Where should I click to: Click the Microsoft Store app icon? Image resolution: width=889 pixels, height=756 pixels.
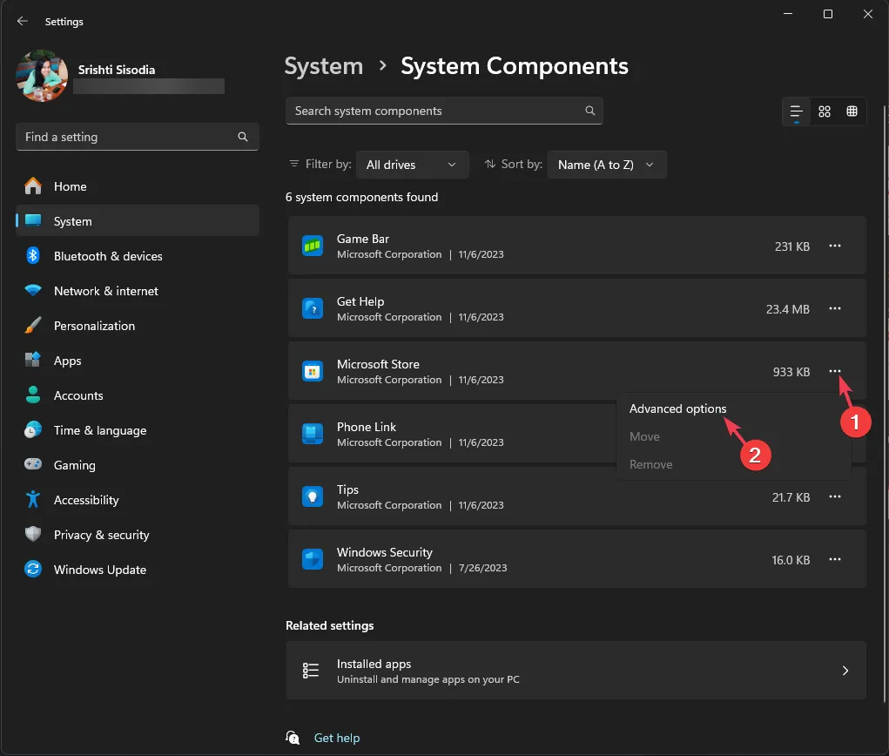pyautogui.click(x=313, y=372)
